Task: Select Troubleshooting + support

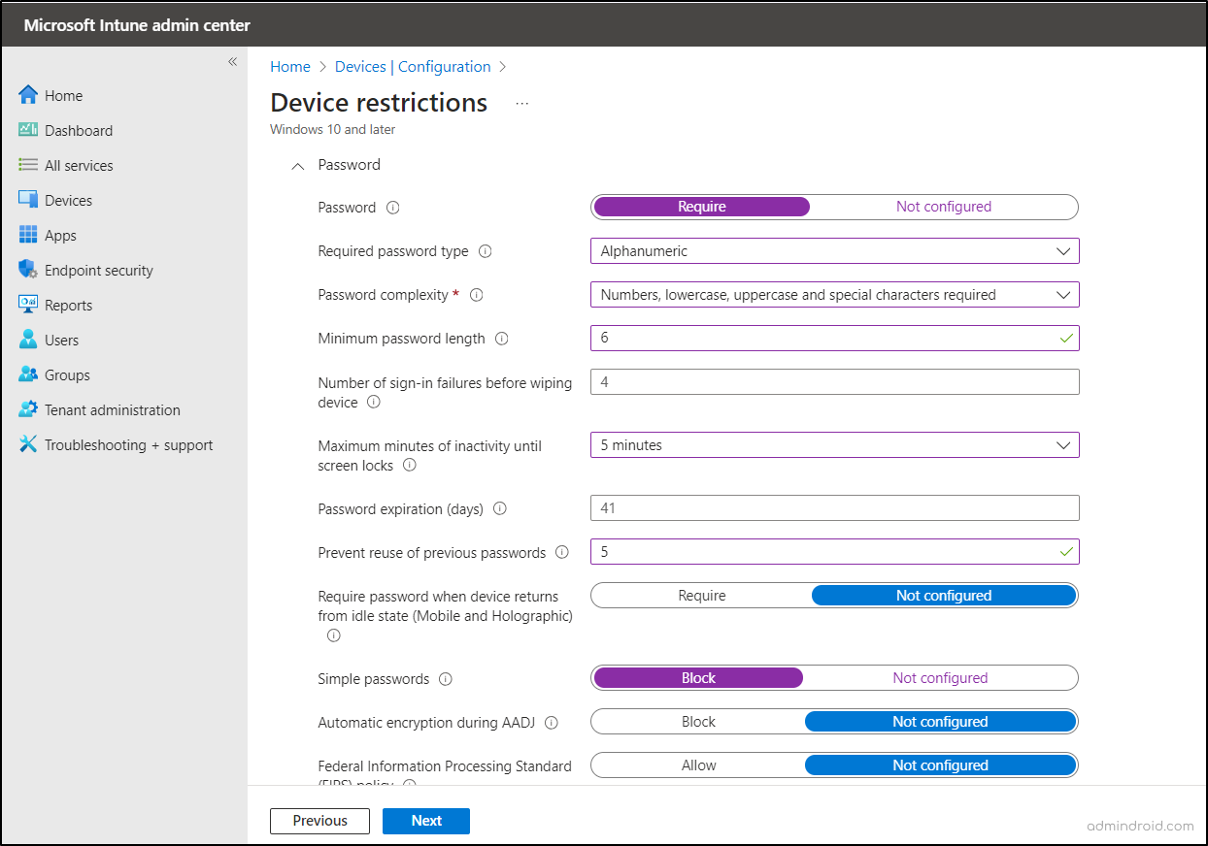Action: tap(129, 444)
